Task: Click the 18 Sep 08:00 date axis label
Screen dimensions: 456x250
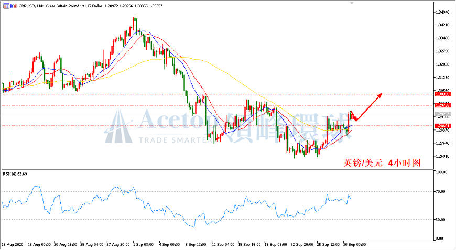Action: coord(275,244)
